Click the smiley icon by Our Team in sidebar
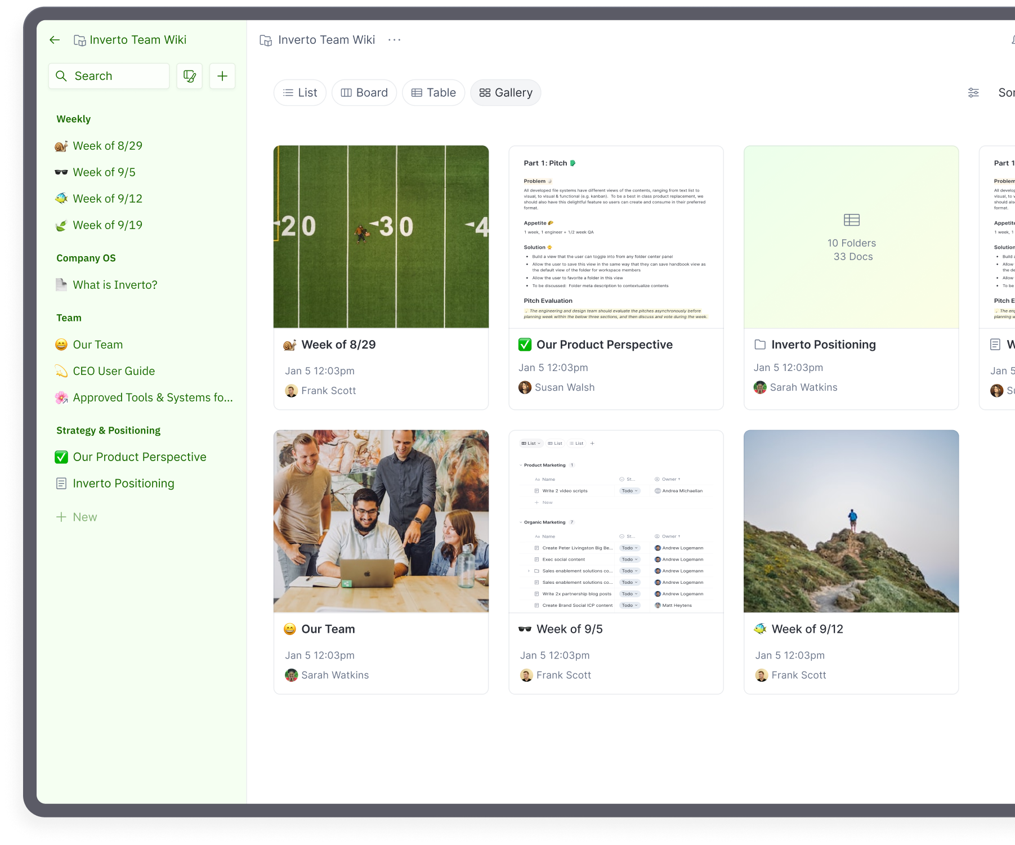1015x845 pixels. tap(61, 345)
